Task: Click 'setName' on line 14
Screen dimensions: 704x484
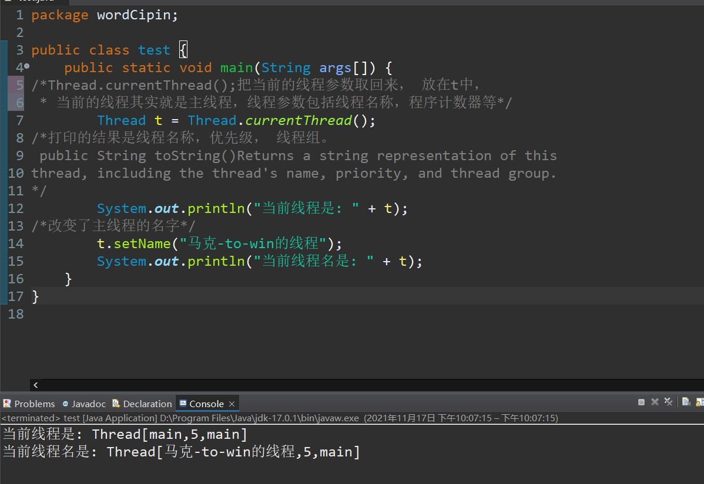Action: click(142, 244)
